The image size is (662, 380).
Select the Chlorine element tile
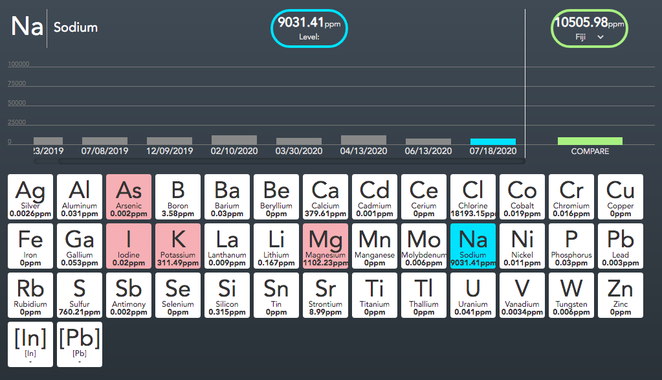(x=473, y=196)
